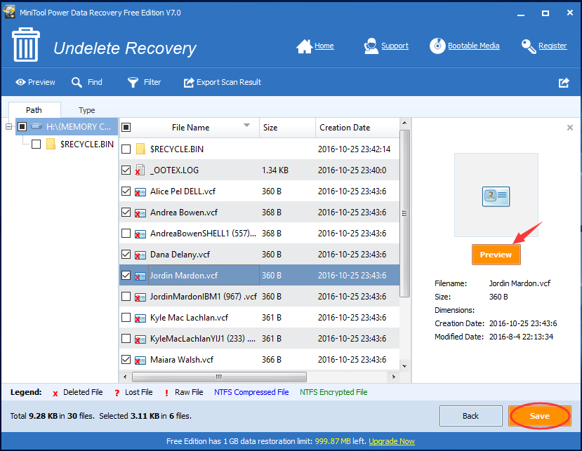This screenshot has width=582, height=451.
Task: Click the Export Scan Result icon
Action: (189, 82)
